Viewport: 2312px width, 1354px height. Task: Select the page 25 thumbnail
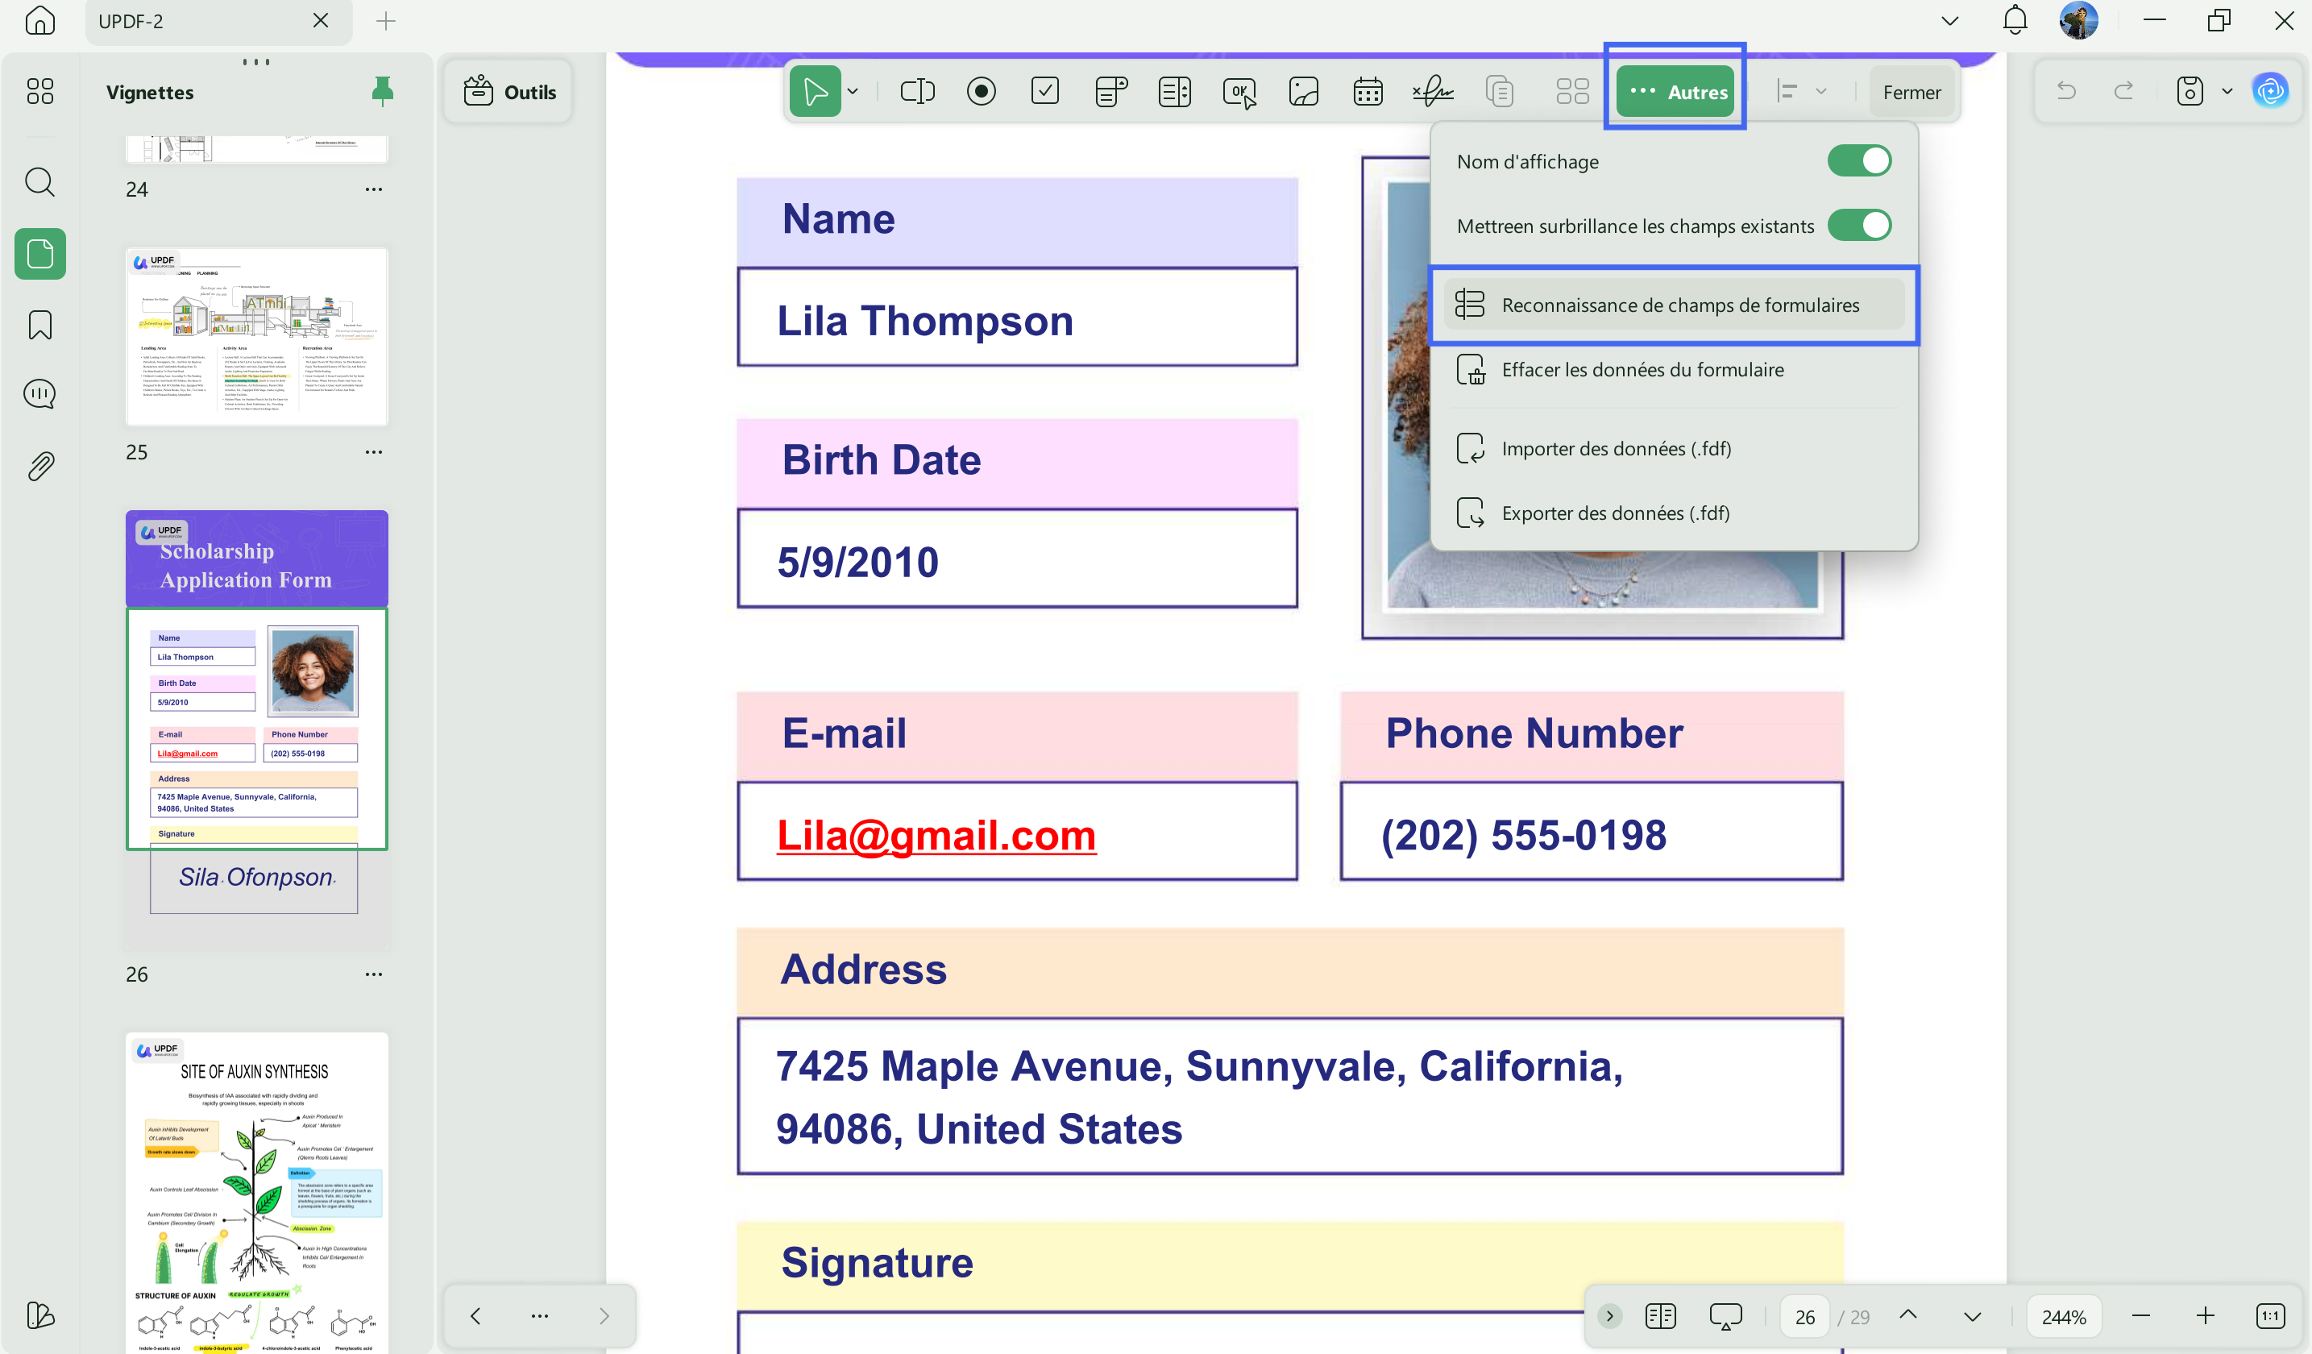[x=257, y=336]
